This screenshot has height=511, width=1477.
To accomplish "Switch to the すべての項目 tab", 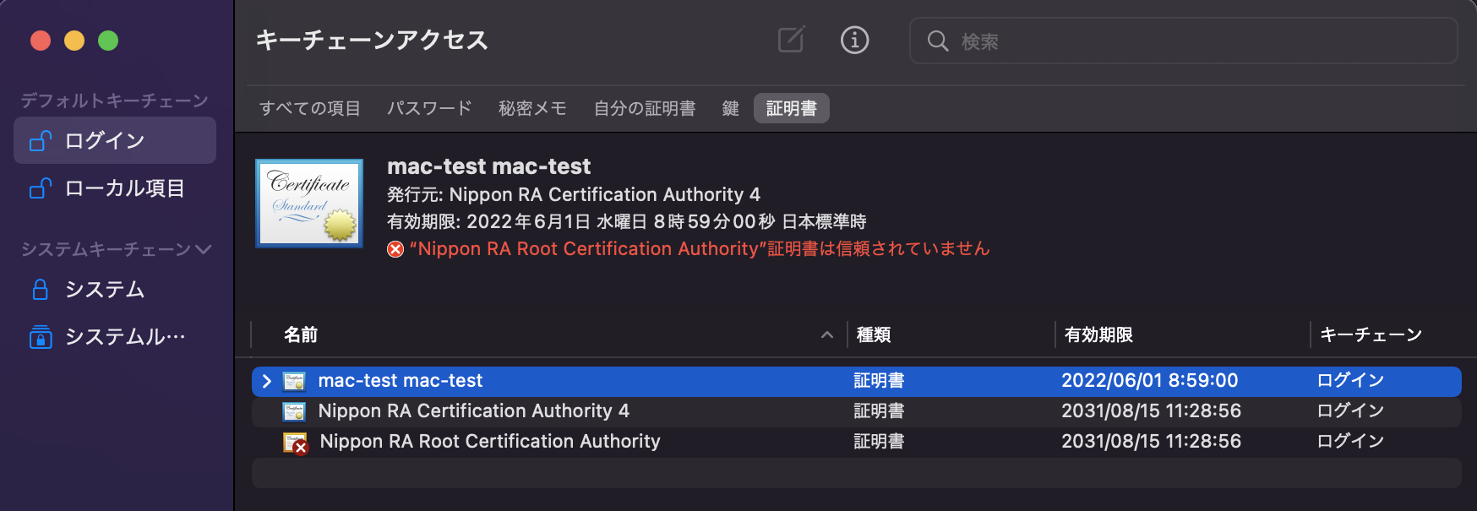I will point(309,108).
